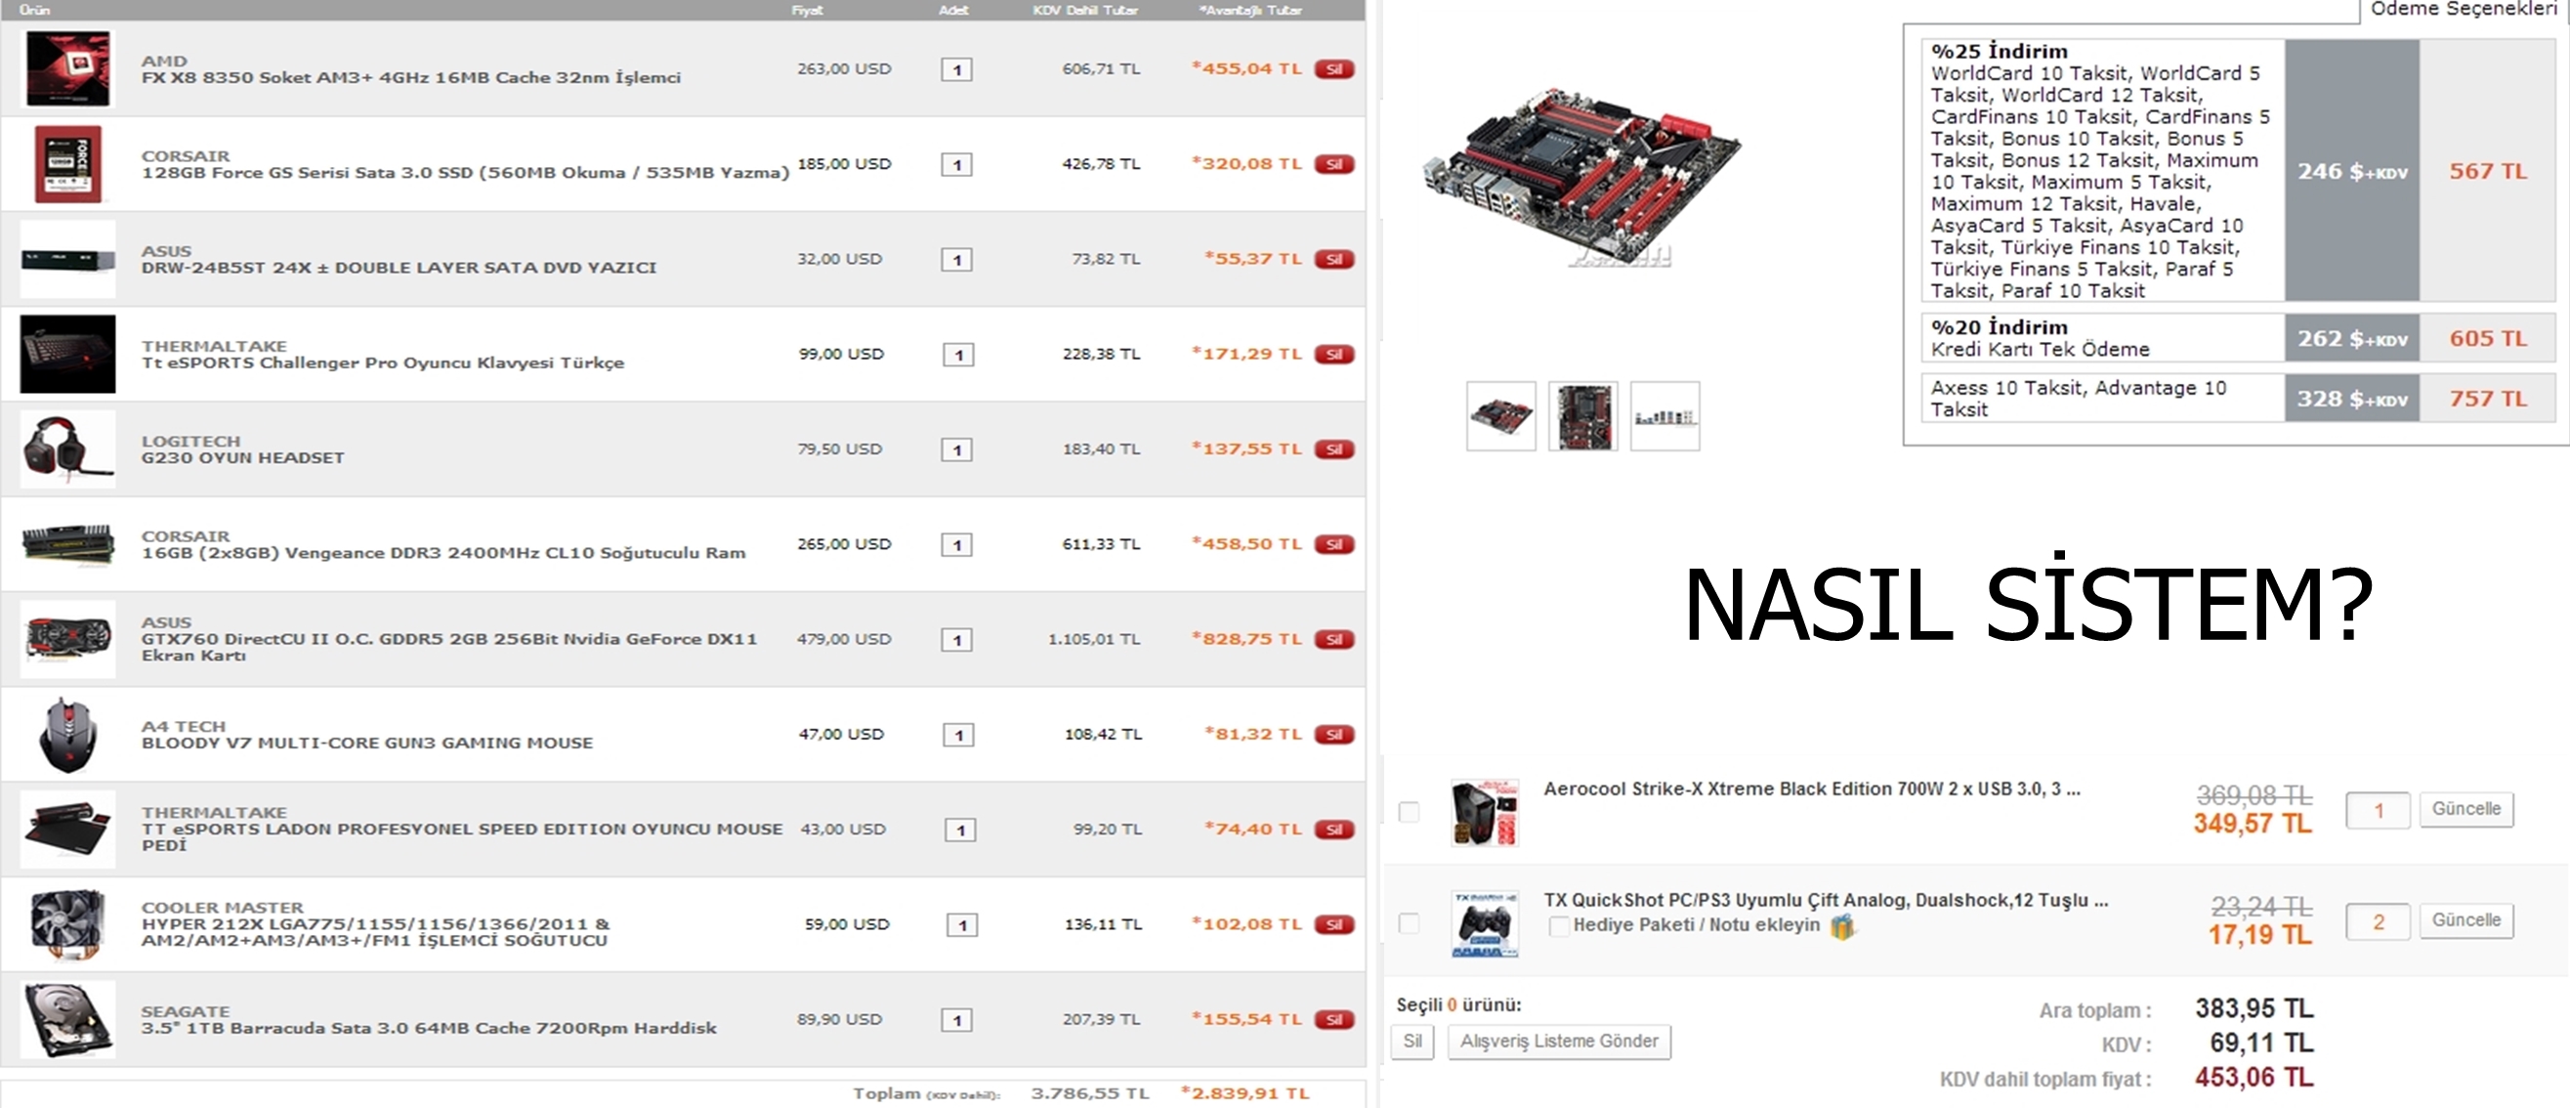Click the Fiyat column header
Viewport: 2570px width, 1108px height.
[807, 10]
